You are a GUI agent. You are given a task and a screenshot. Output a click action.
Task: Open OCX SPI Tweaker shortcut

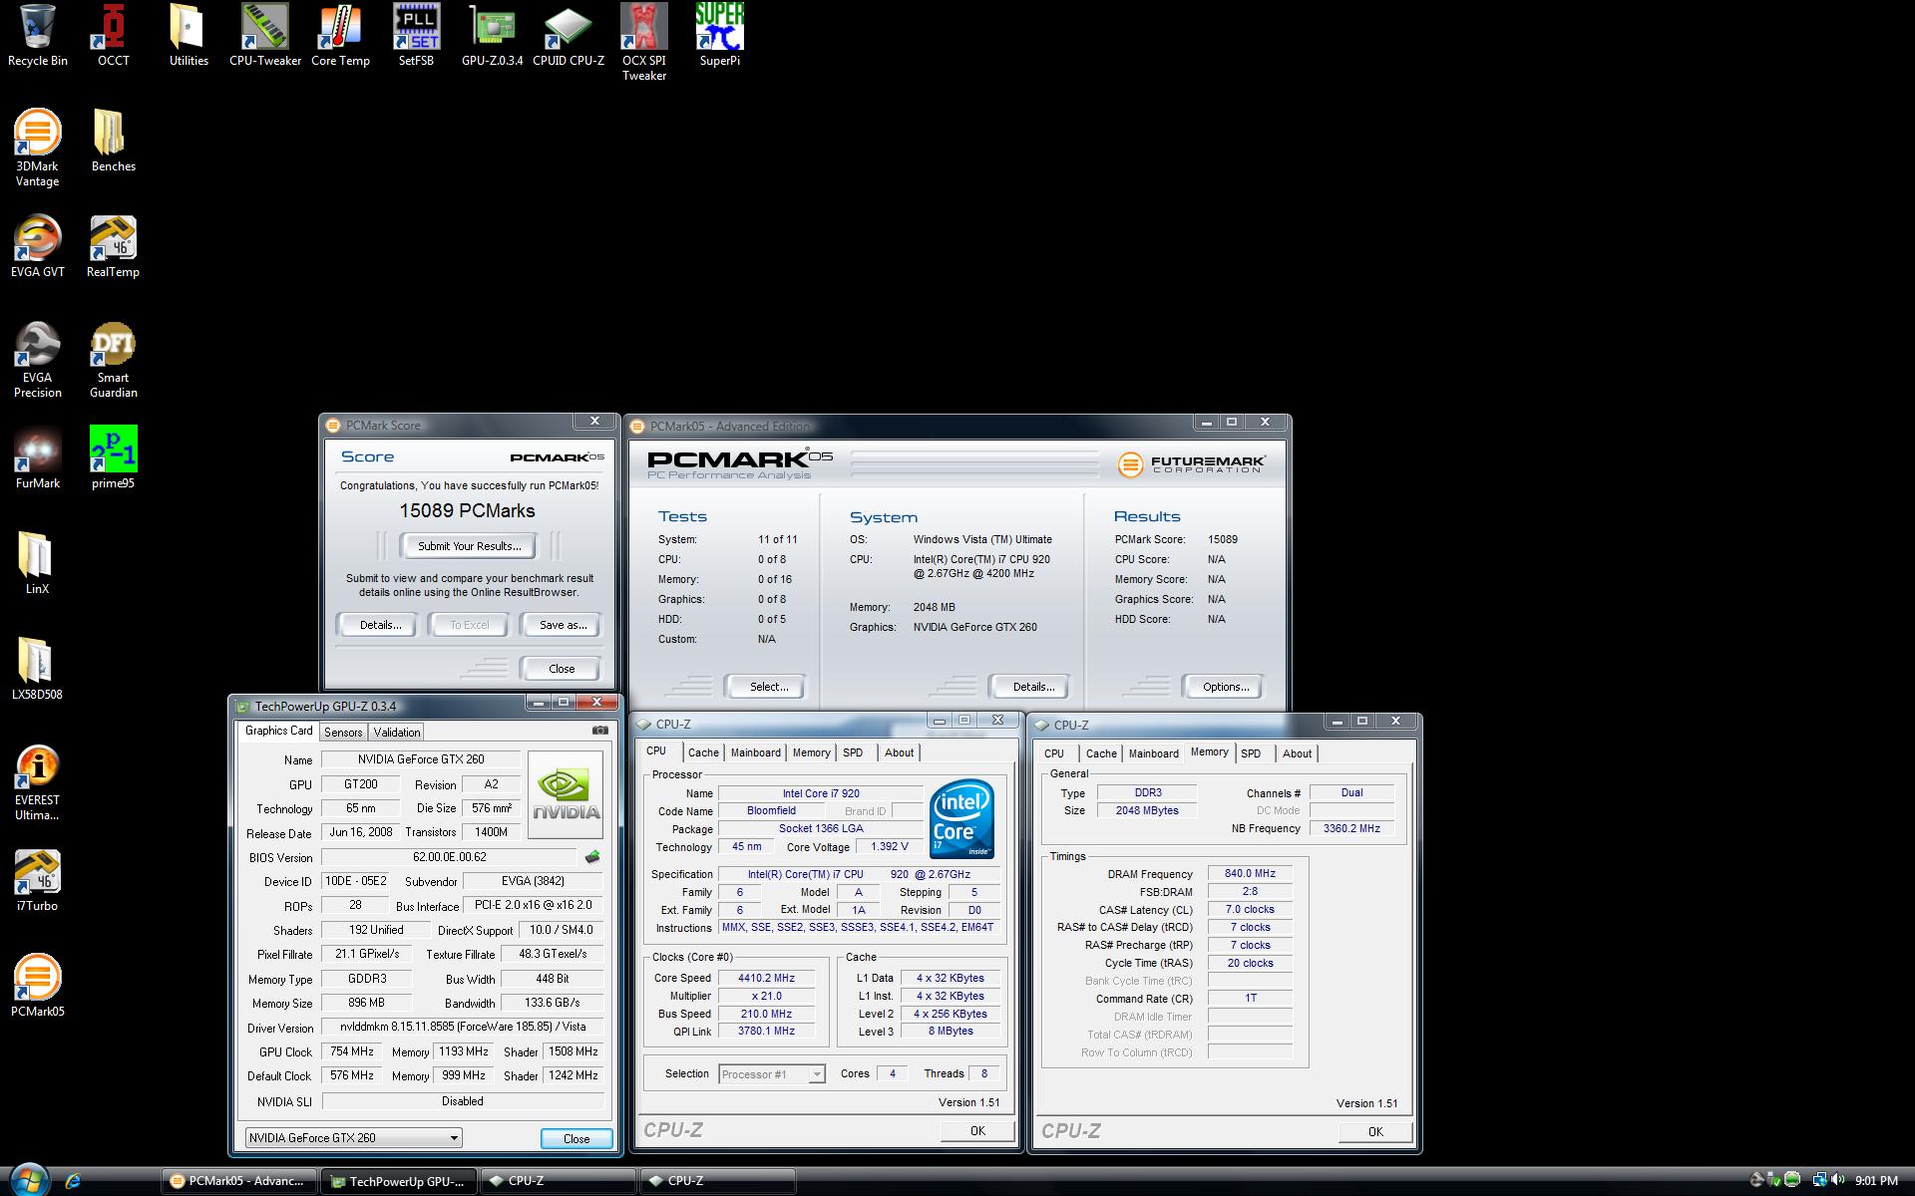coord(644,42)
